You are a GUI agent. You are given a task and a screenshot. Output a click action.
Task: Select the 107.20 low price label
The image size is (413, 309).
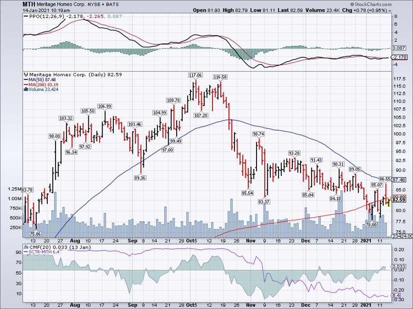pos(201,115)
